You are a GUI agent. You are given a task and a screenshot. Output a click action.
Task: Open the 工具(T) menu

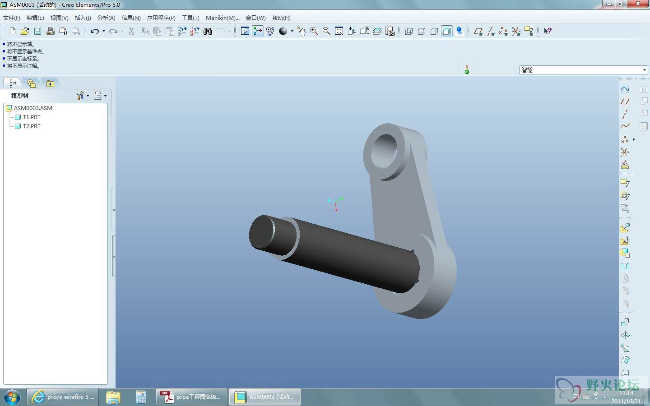point(190,18)
